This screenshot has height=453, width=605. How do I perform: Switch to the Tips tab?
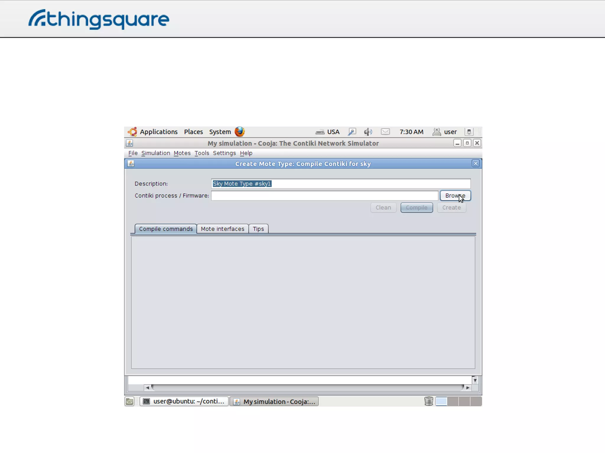coord(258,229)
